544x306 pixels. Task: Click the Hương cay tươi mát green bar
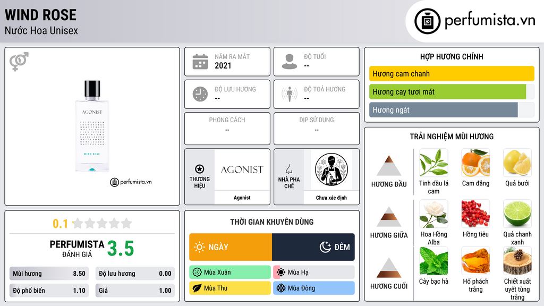(x=447, y=91)
